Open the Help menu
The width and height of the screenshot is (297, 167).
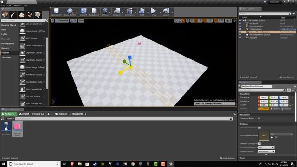25,6
